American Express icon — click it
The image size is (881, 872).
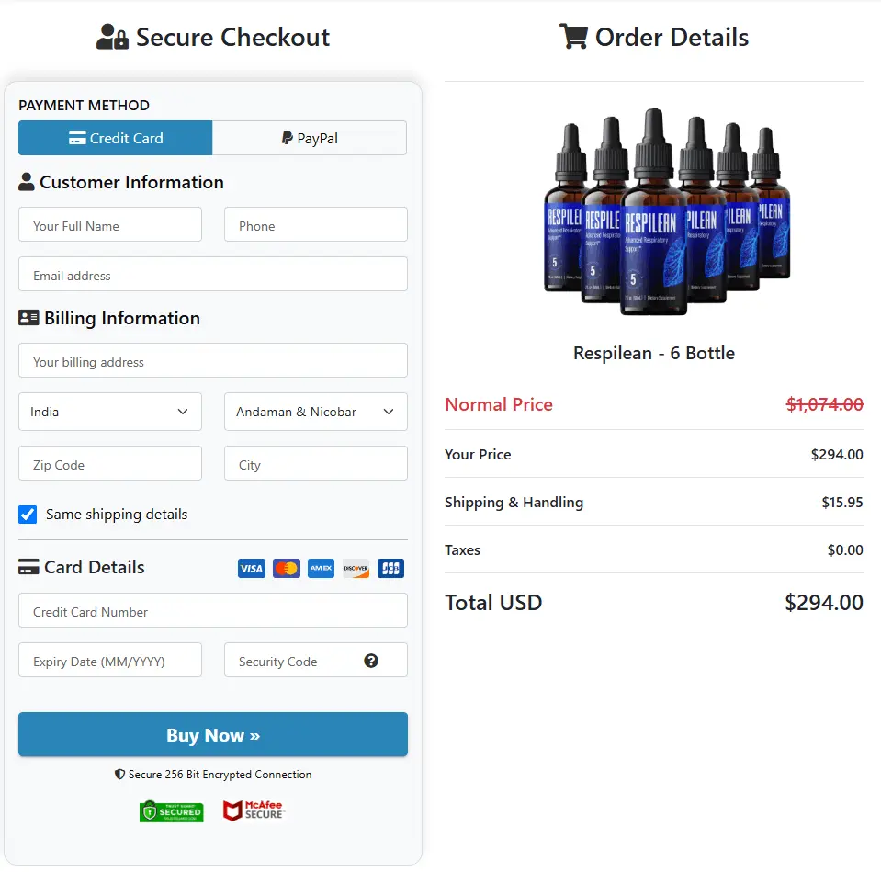tap(321, 568)
